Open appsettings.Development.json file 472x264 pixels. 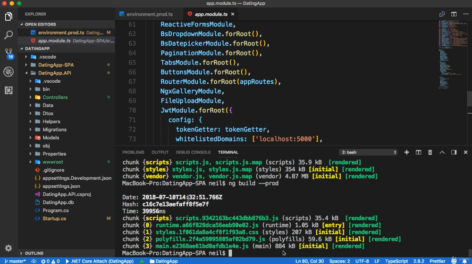click(66, 178)
